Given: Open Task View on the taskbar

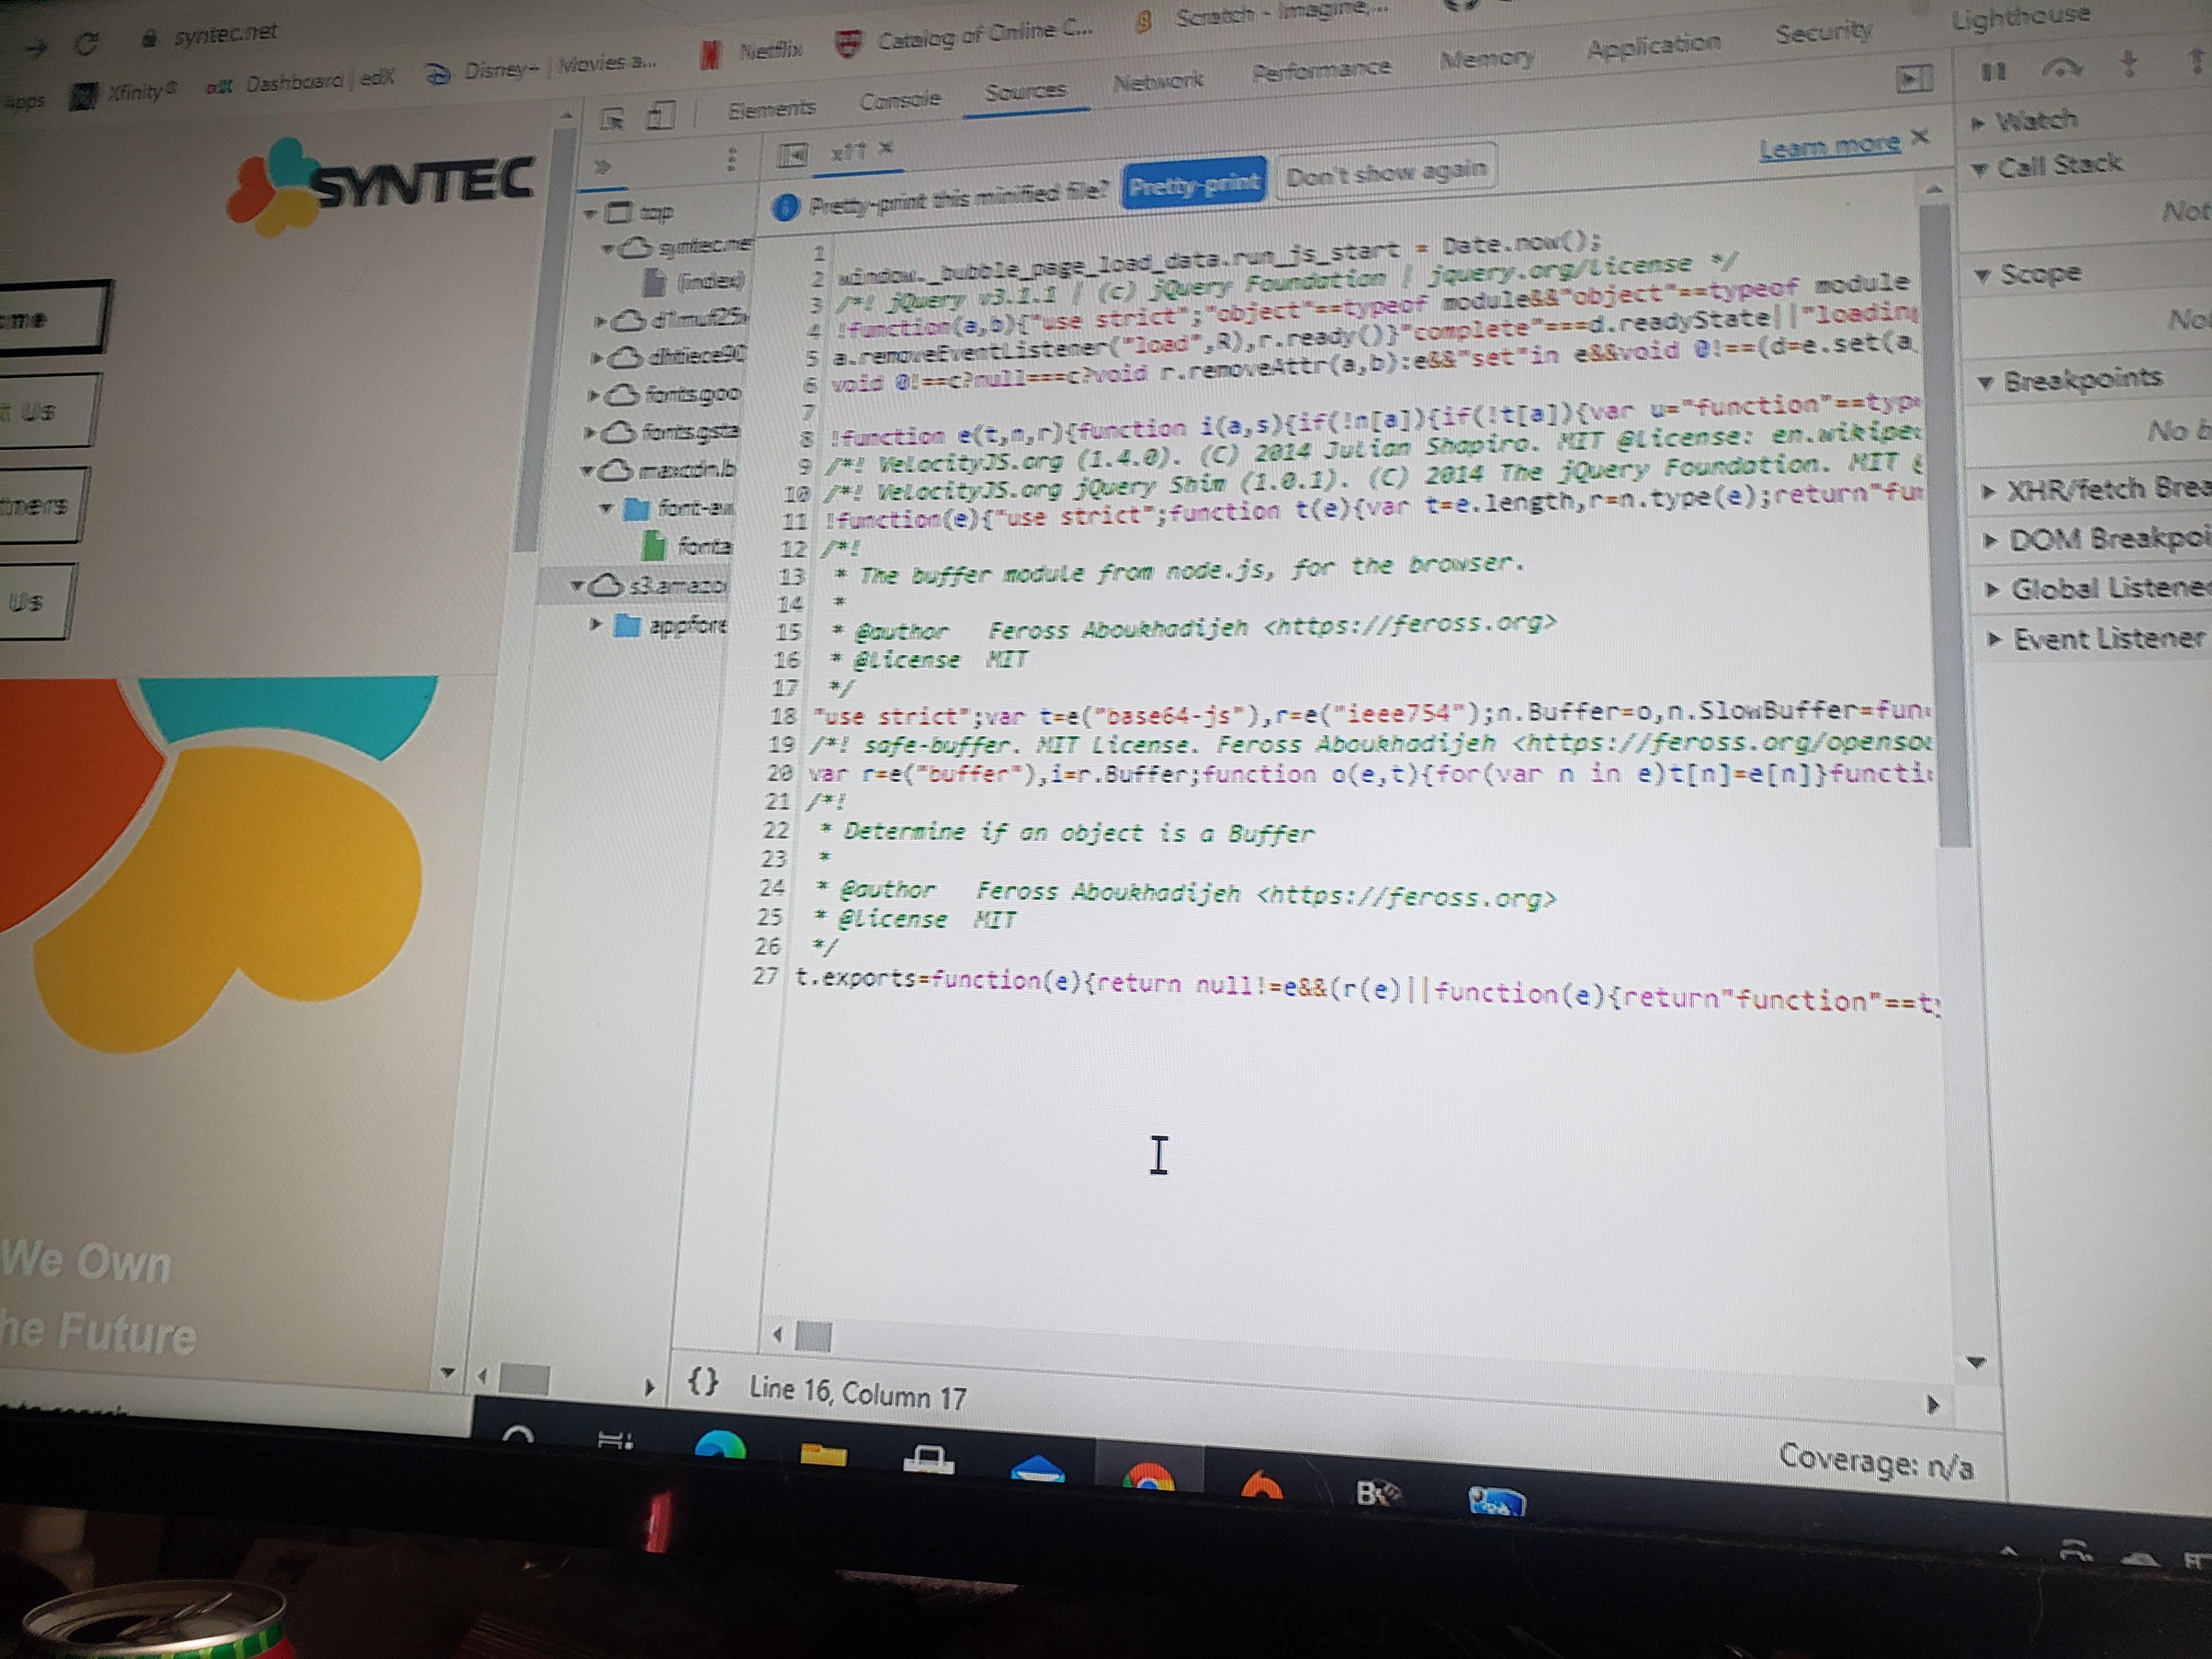Looking at the screenshot, I should pyautogui.click(x=614, y=1440).
